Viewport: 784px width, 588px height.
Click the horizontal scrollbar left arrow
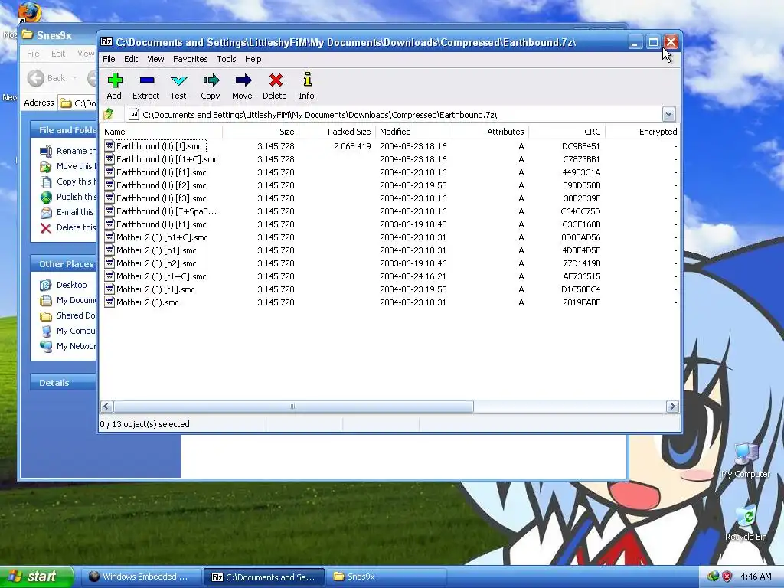106,407
